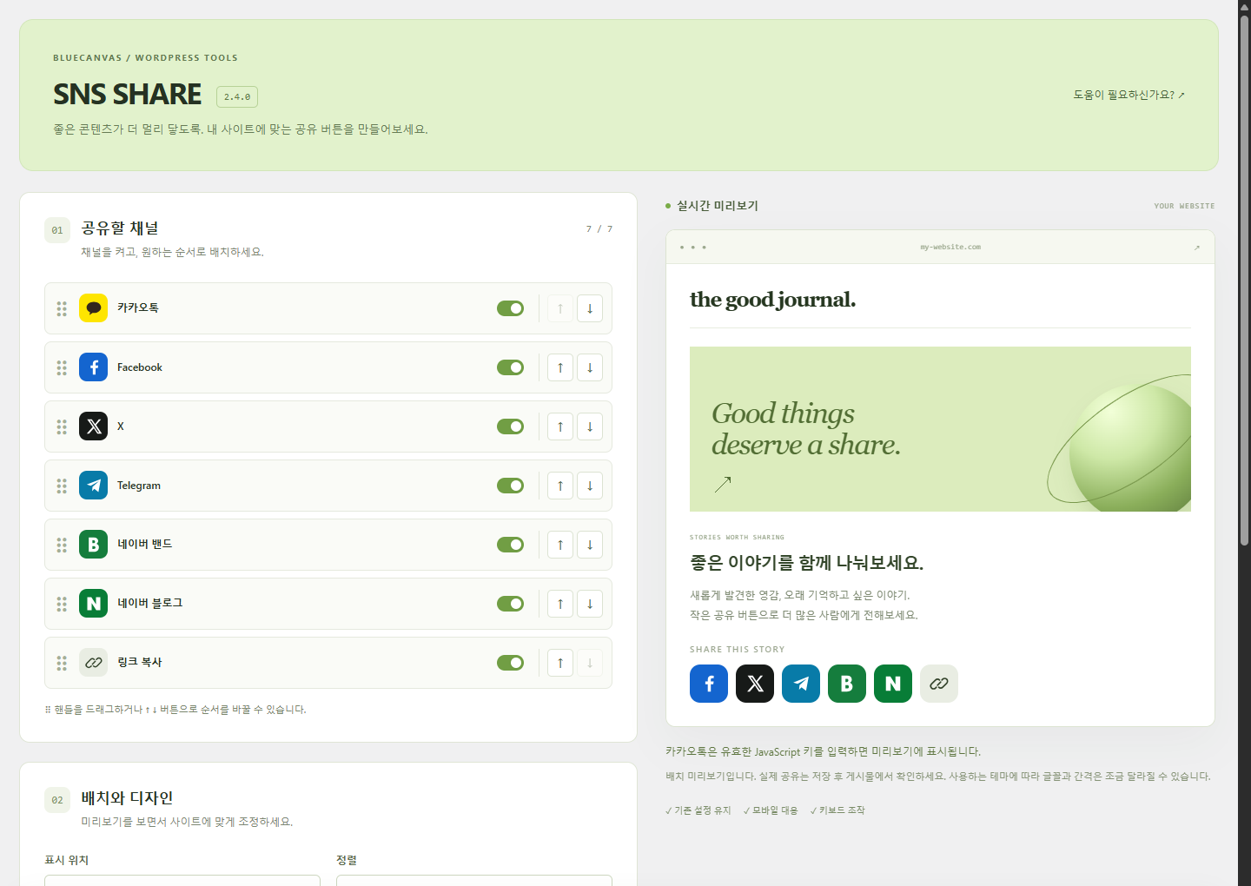Disable the 카카오톡 channel toggle
Screen dimensions: 1251x886
(511, 308)
